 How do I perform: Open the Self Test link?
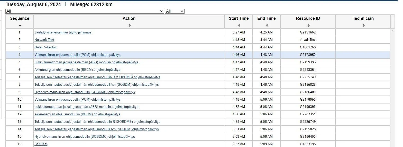click(41, 144)
